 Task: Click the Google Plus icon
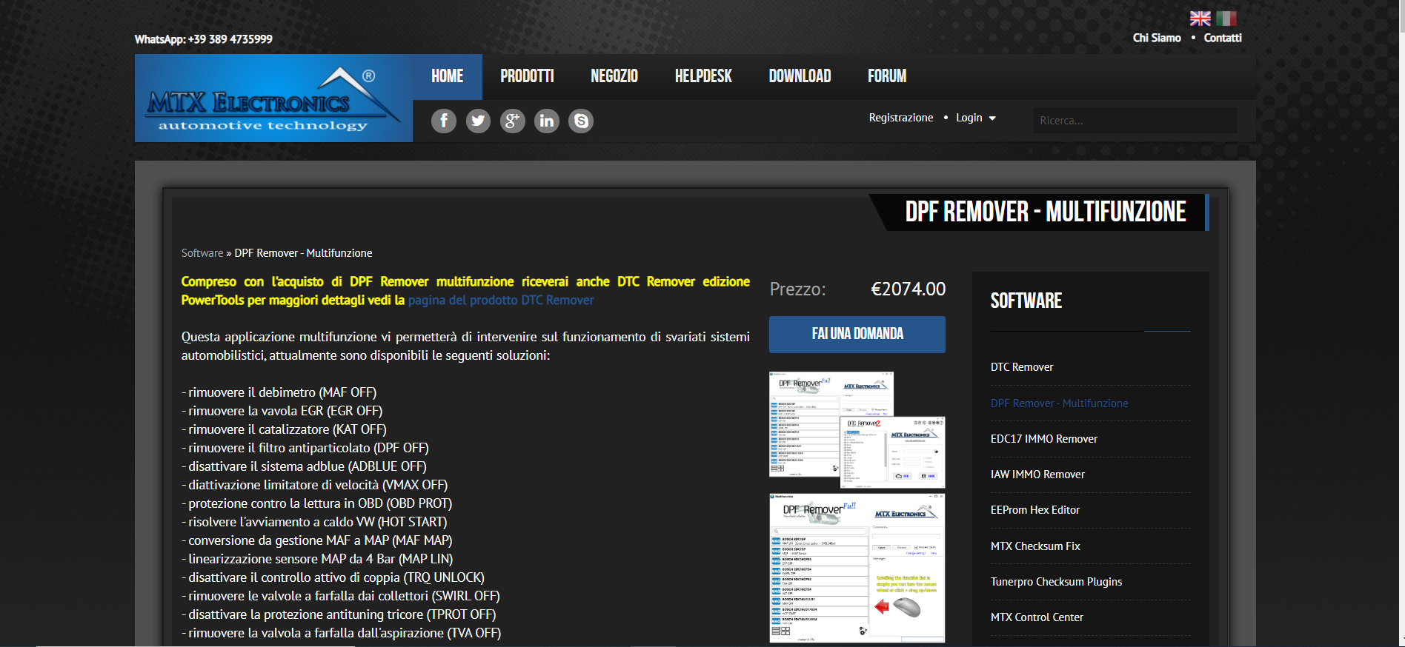(x=512, y=121)
